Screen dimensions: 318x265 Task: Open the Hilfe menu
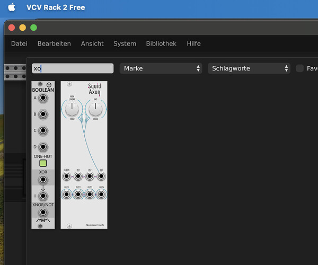click(193, 43)
